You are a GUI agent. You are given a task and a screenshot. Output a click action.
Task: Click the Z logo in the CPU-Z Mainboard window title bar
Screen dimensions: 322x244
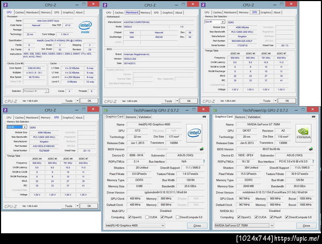pyautogui.click(x=105, y=5)
